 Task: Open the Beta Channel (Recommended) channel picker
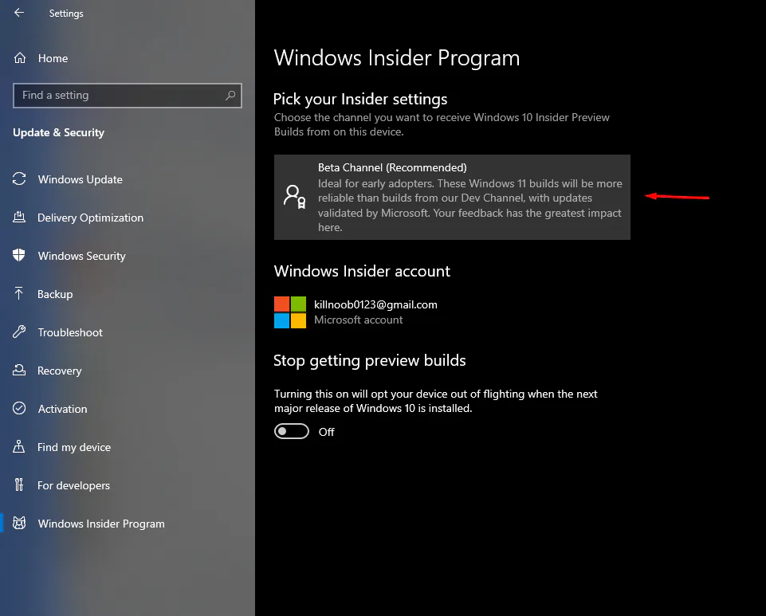(x=452, y=197)
